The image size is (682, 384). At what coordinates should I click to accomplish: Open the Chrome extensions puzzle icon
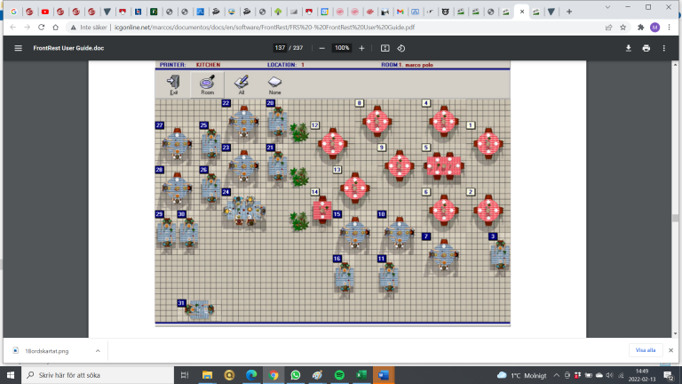[640, 28]
